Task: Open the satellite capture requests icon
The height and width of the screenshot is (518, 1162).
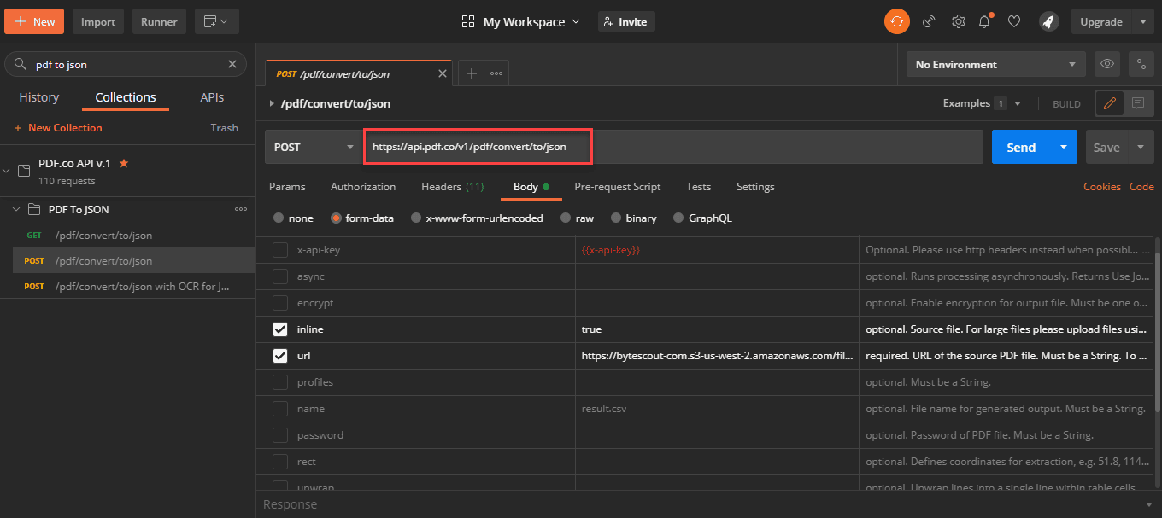Action: click(929, 21)
